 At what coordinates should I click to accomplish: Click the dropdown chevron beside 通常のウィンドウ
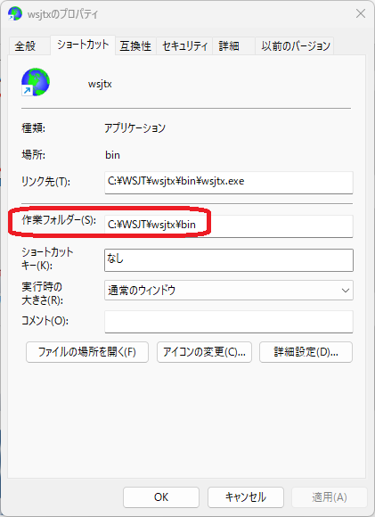[x=345, y=291]
